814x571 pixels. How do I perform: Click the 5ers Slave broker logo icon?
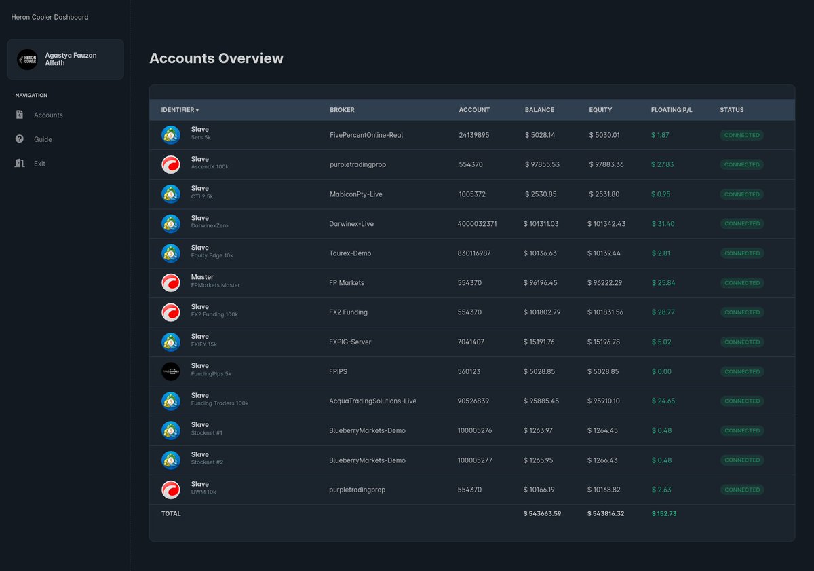171,134
